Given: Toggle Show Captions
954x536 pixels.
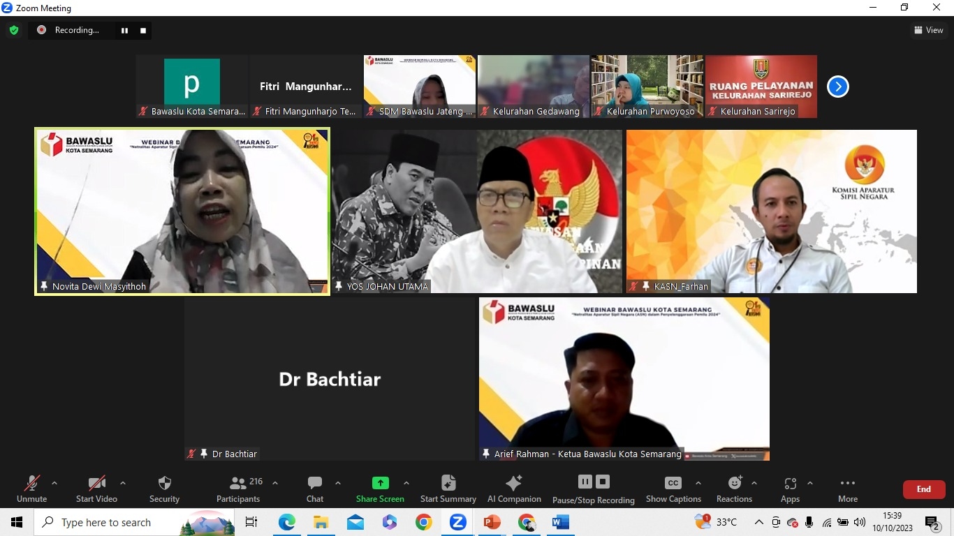Looking at the screenshot, I should (x=673, y=489).
